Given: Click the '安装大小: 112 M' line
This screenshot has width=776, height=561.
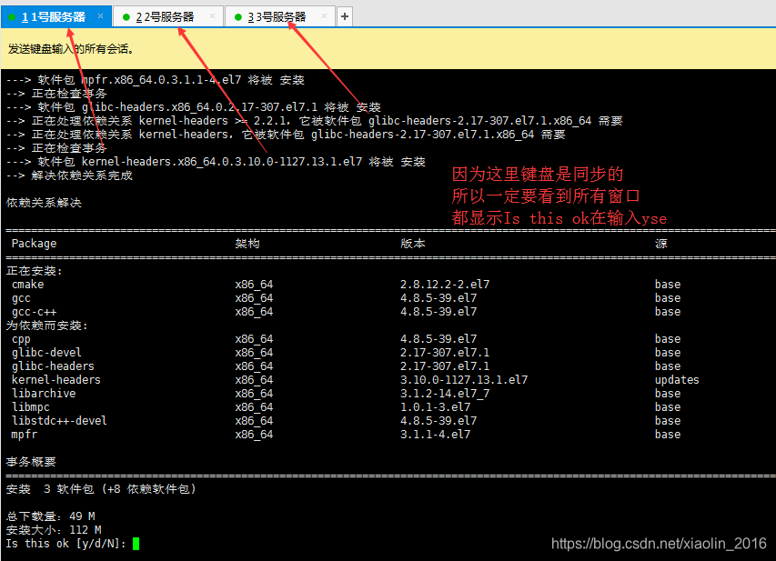Looking at the screenshot, I should click(54, 530).
